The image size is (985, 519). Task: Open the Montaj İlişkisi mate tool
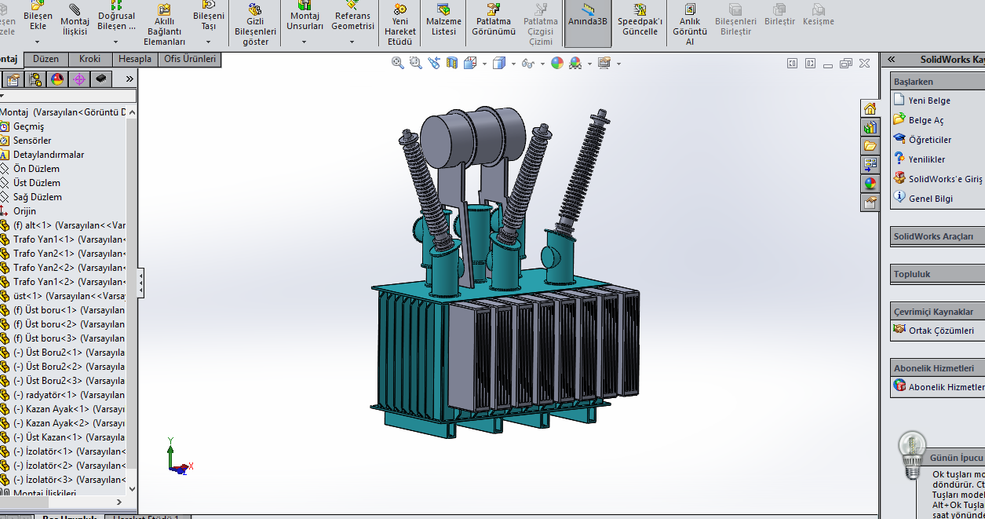[x=75, y=20]
